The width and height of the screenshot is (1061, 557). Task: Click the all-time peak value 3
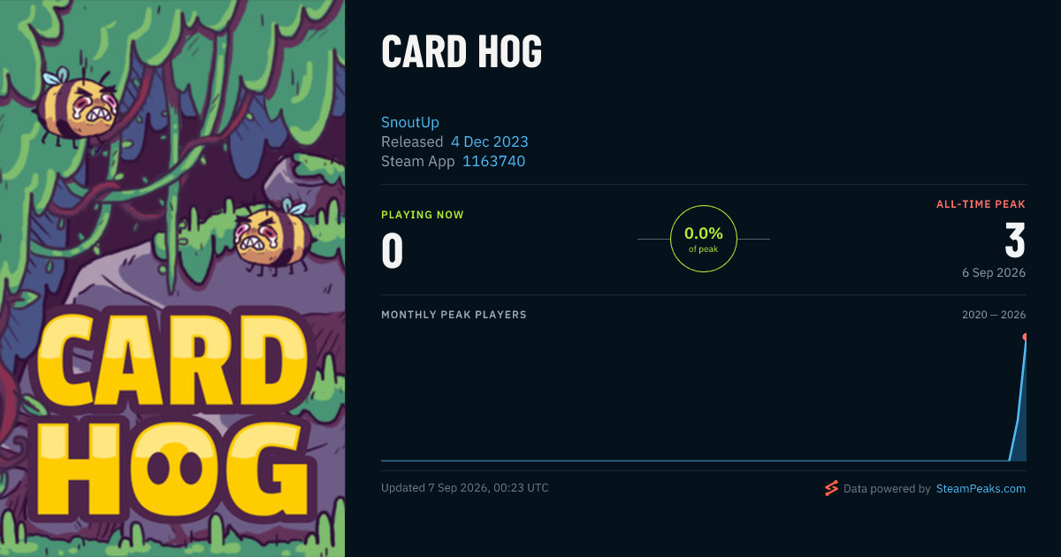coord(1015,240)
